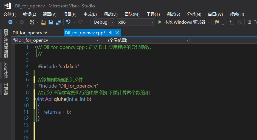257x140 pixels.
Task: Click the New Project icon
Action: pyautogui.click(x=32, y=22)
